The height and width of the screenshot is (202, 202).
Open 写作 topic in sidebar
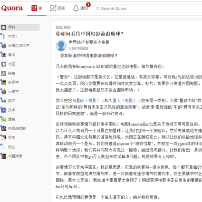tap(11, 137)
